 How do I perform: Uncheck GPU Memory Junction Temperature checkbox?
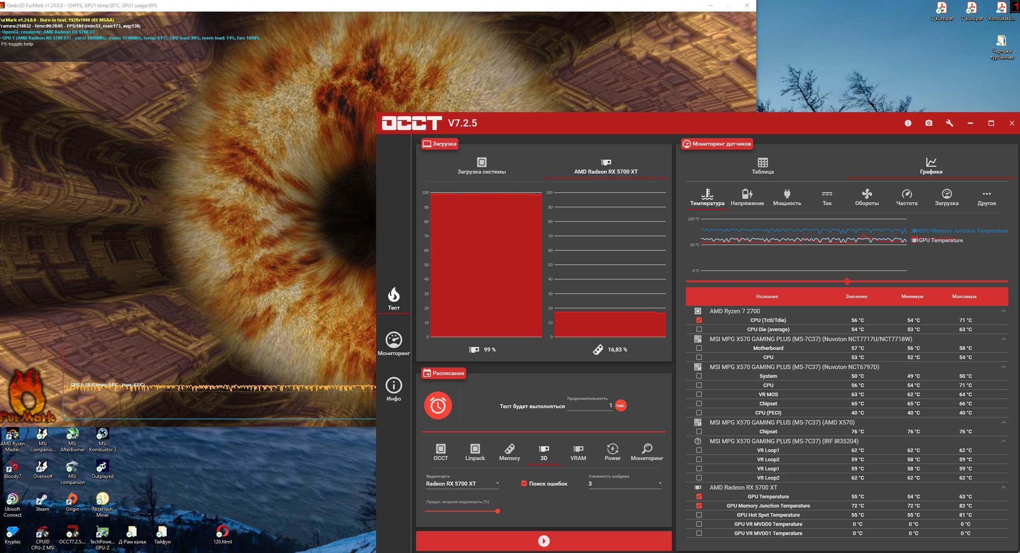(699, 506)
